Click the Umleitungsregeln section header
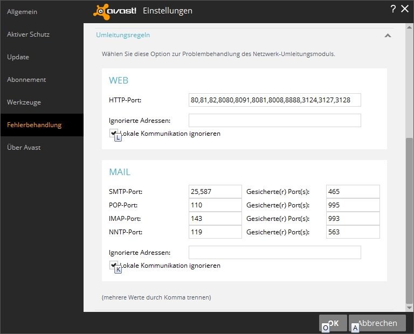Viewport: 414px width, 334px height. [x=123, y=35]
